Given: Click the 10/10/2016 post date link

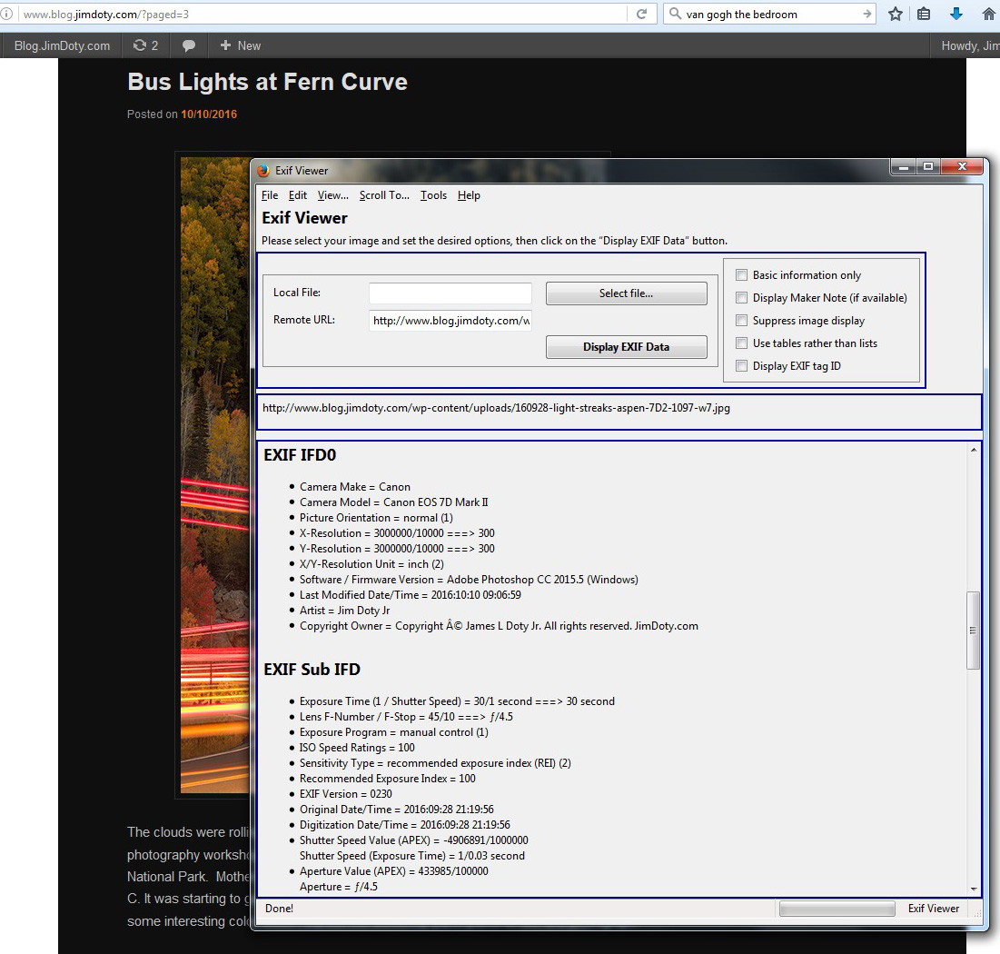Looking at the screenshot, I should [209, 114].
